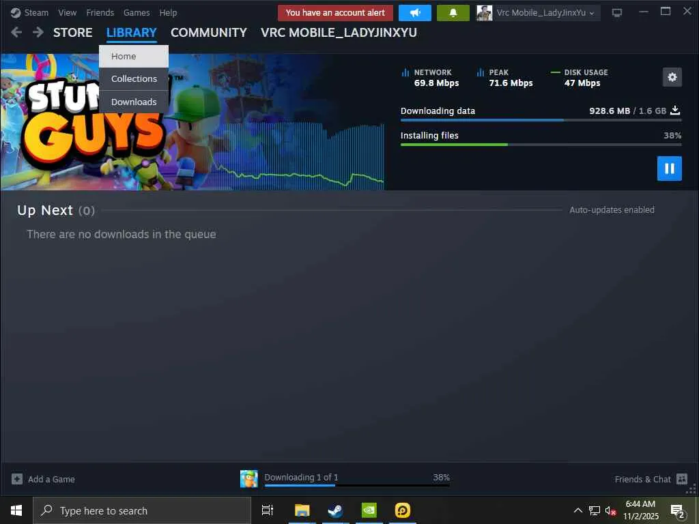Open the Steam menu
This screenshot has width=699, height=524.
tap(36, 12)
